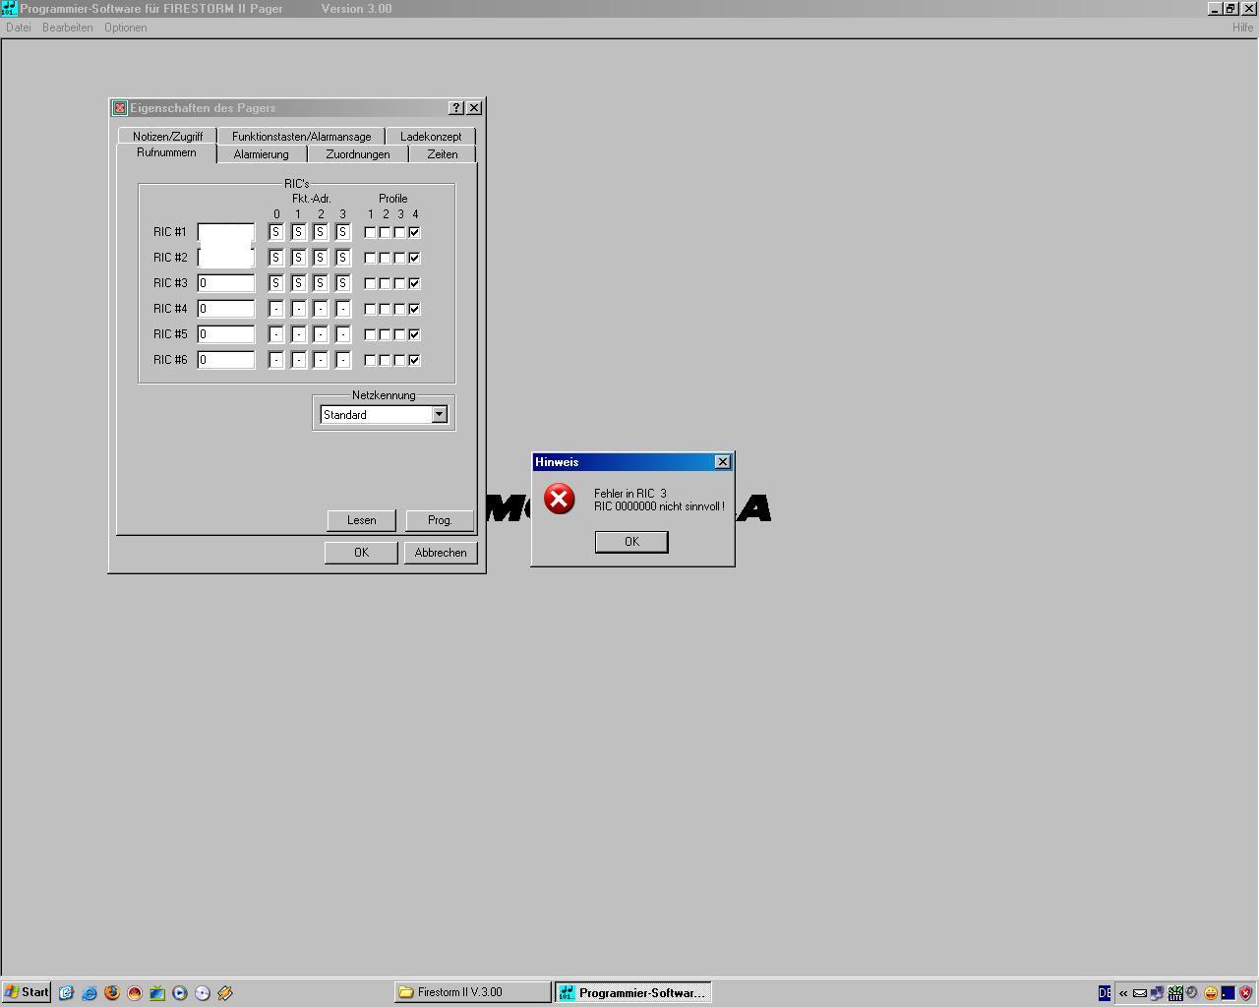Image resolution: width=1259 pixels, height=1007 pixels.
Task: Click the question mark help button in Eigenschaften dialog
Action: coord(456,108)
